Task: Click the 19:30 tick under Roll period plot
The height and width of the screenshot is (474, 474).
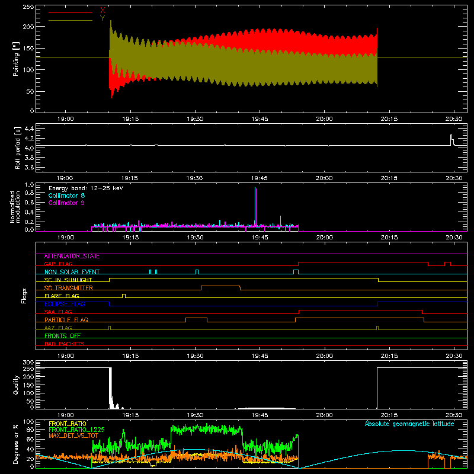Action: point(194,178)
